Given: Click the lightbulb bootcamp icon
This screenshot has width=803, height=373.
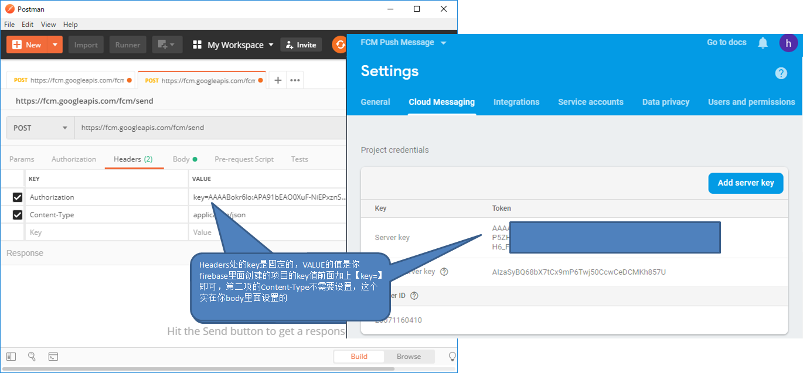Looking at the screenshot, I should 452,357.
